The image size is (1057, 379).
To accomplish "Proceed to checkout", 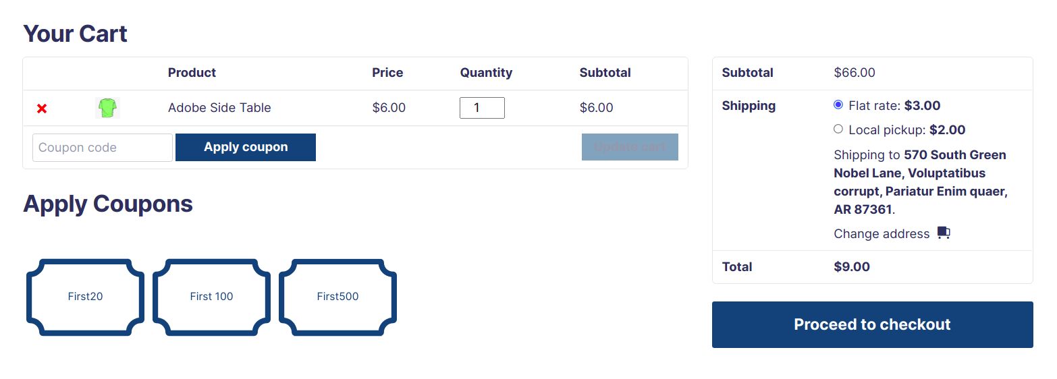I will 872,324.
